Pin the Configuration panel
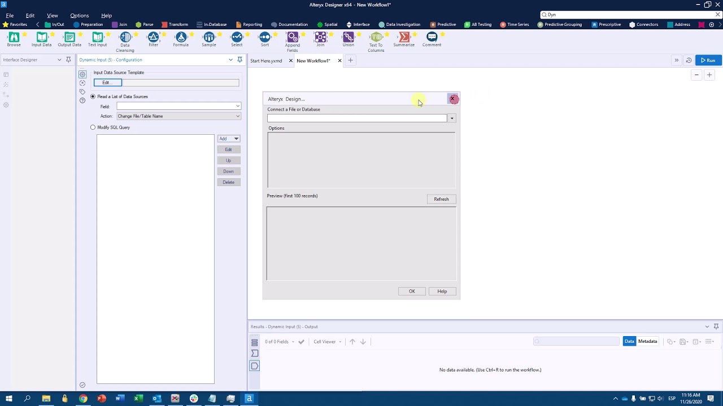 239,60
